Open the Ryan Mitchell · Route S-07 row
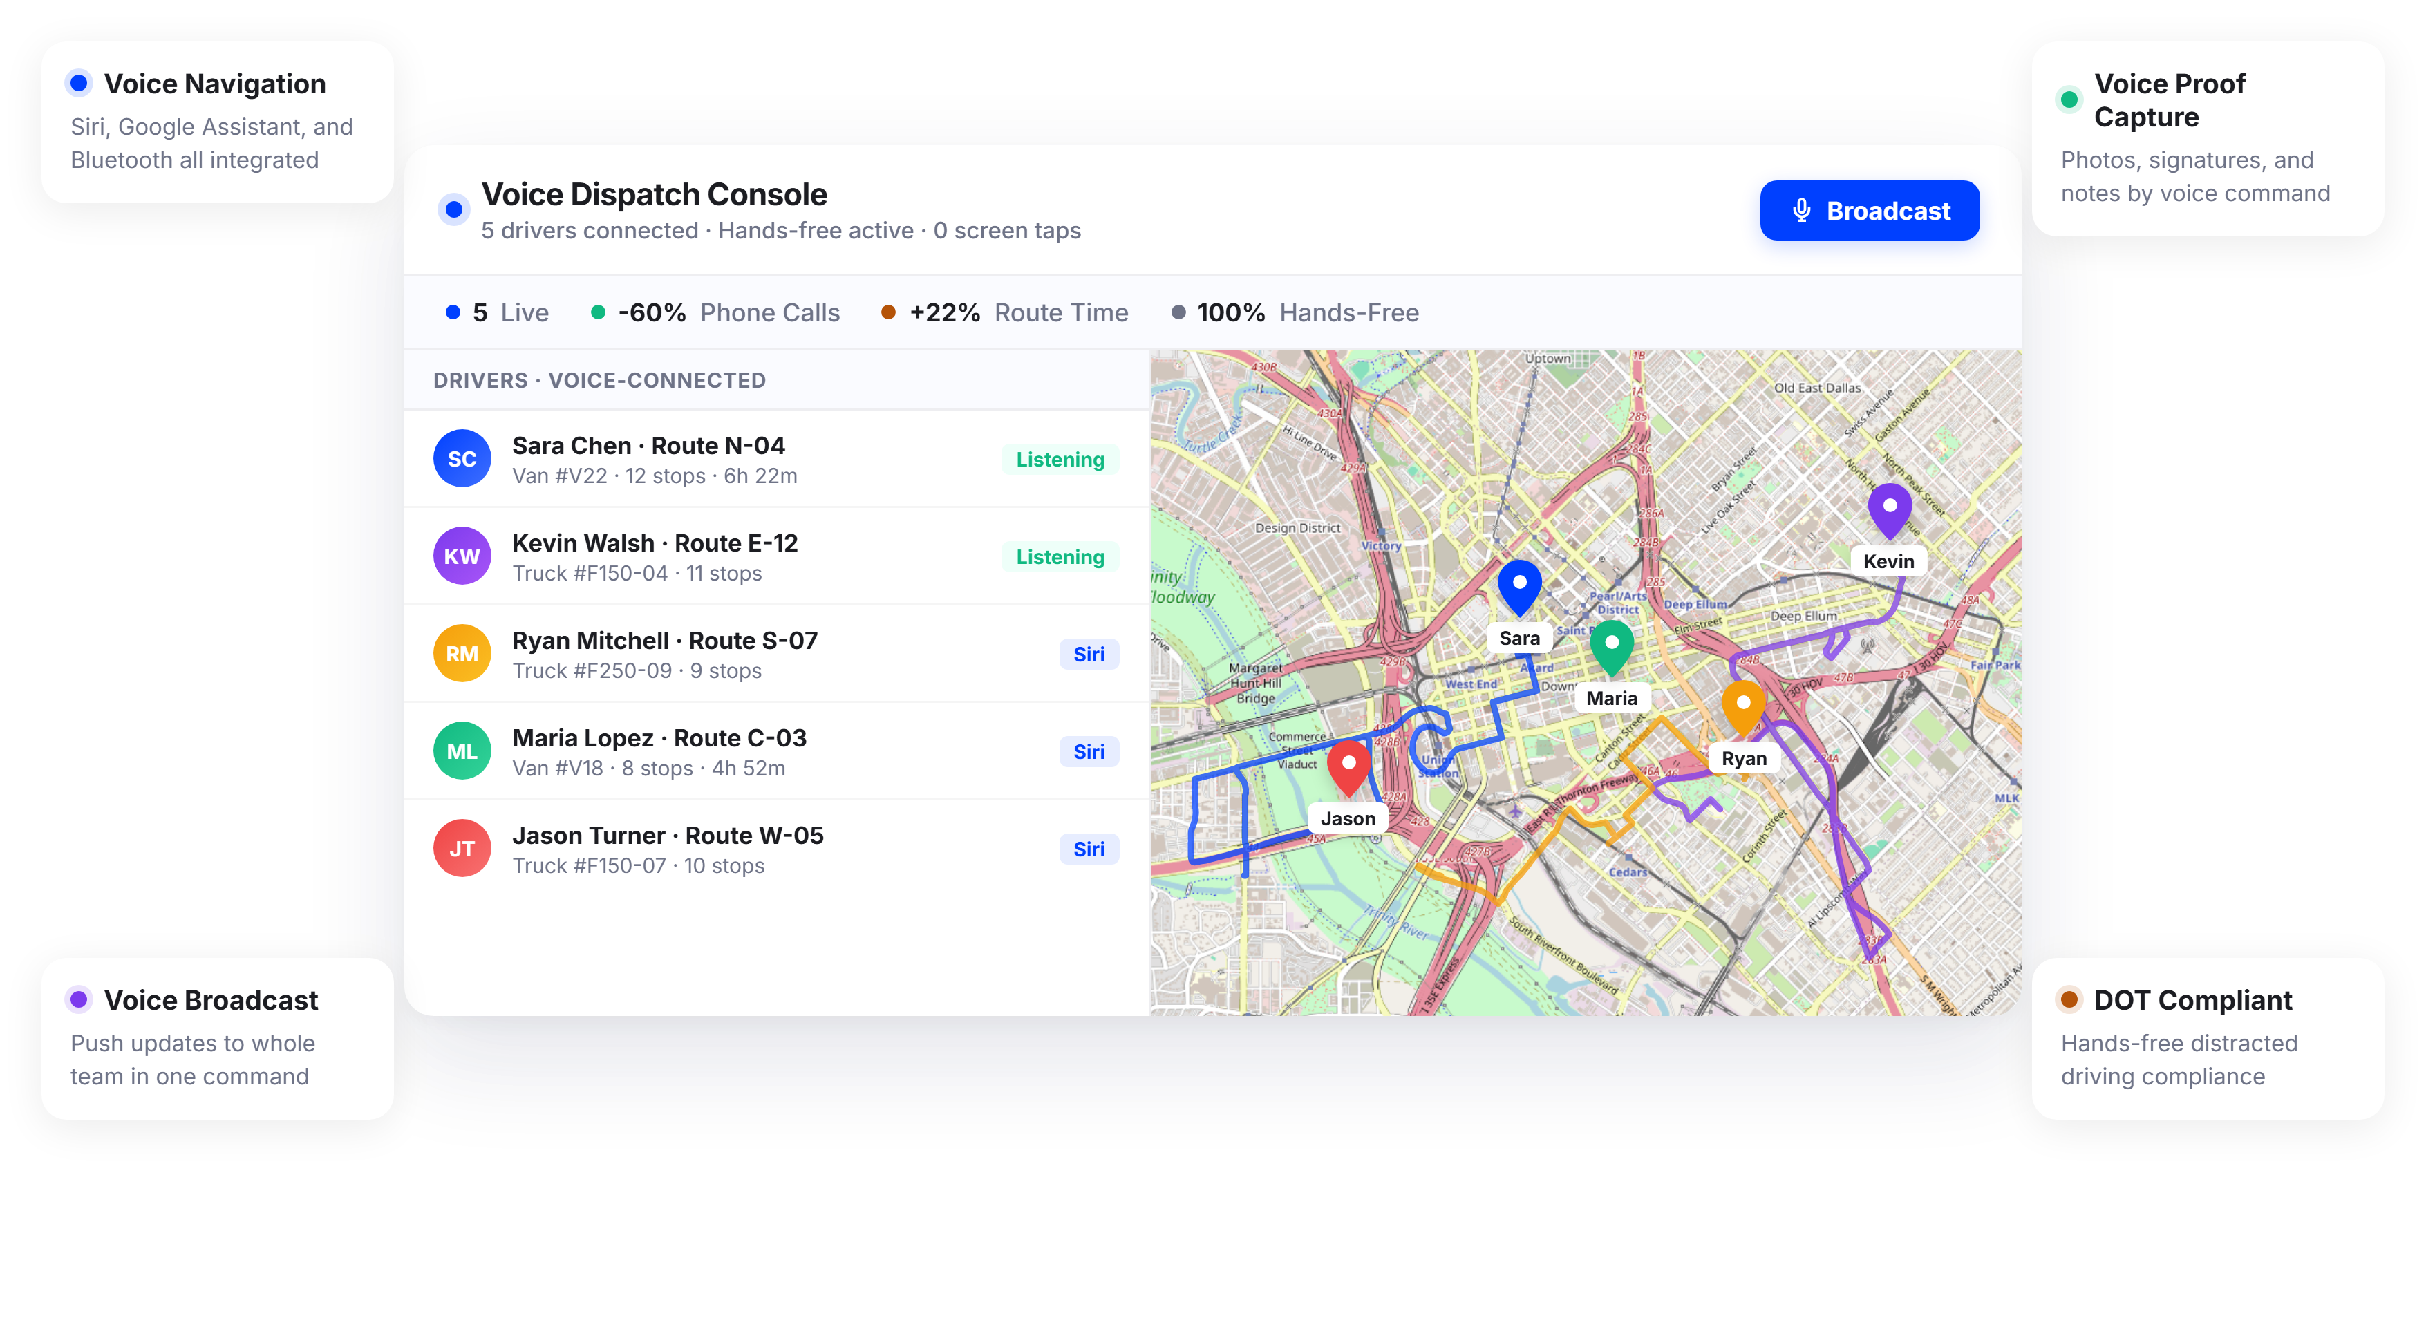The image size is (2426, 1327). point(776,654)
